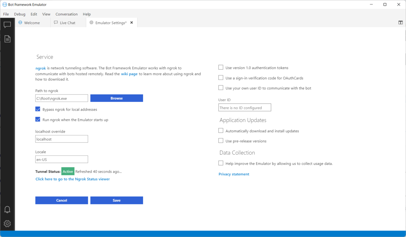Open the View menu

46,14
